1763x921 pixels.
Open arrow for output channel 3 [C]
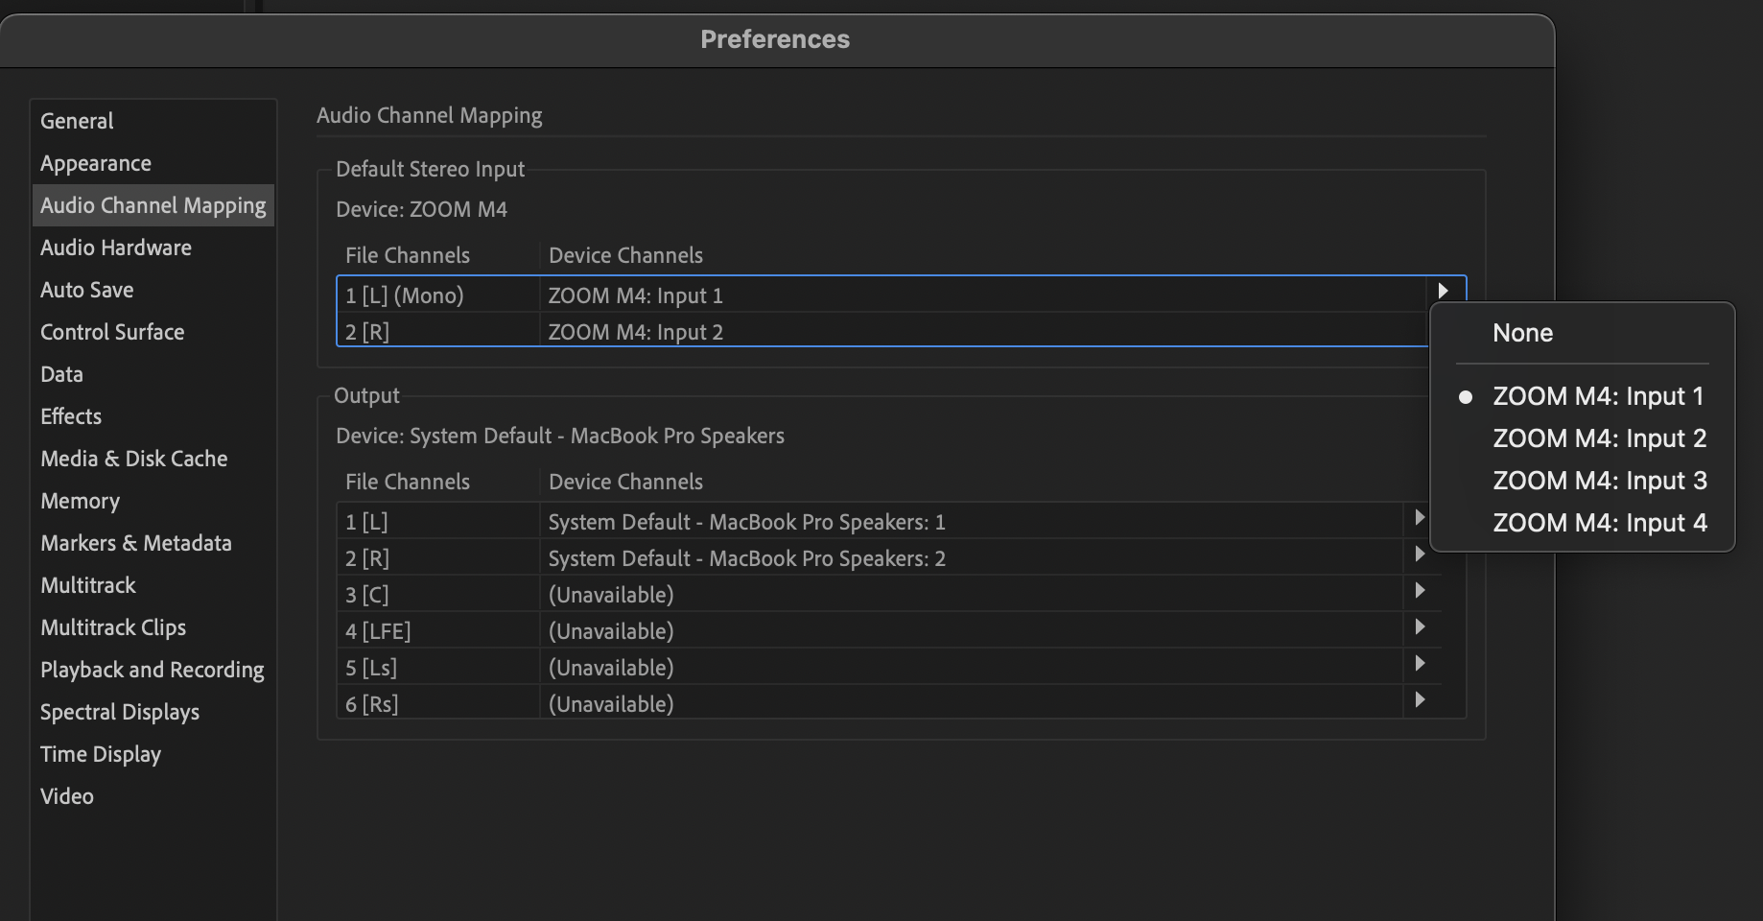(x=1420, y=591)
